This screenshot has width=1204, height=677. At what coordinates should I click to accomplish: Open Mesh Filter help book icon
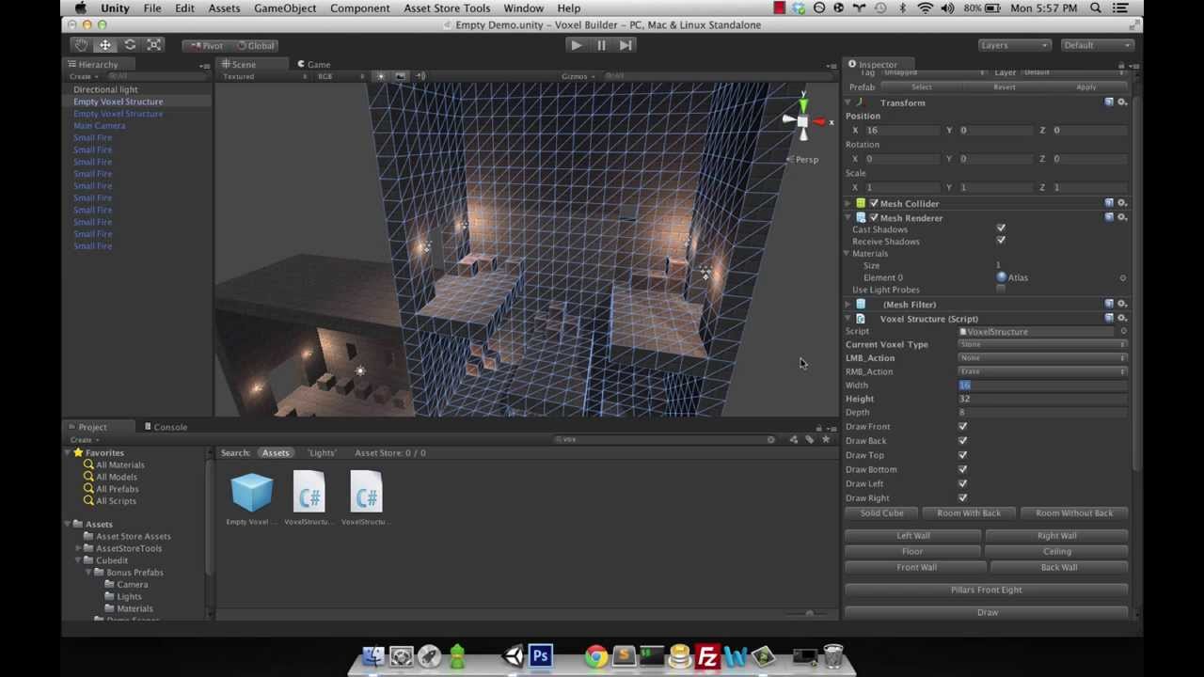click(x=1109, y=305)
